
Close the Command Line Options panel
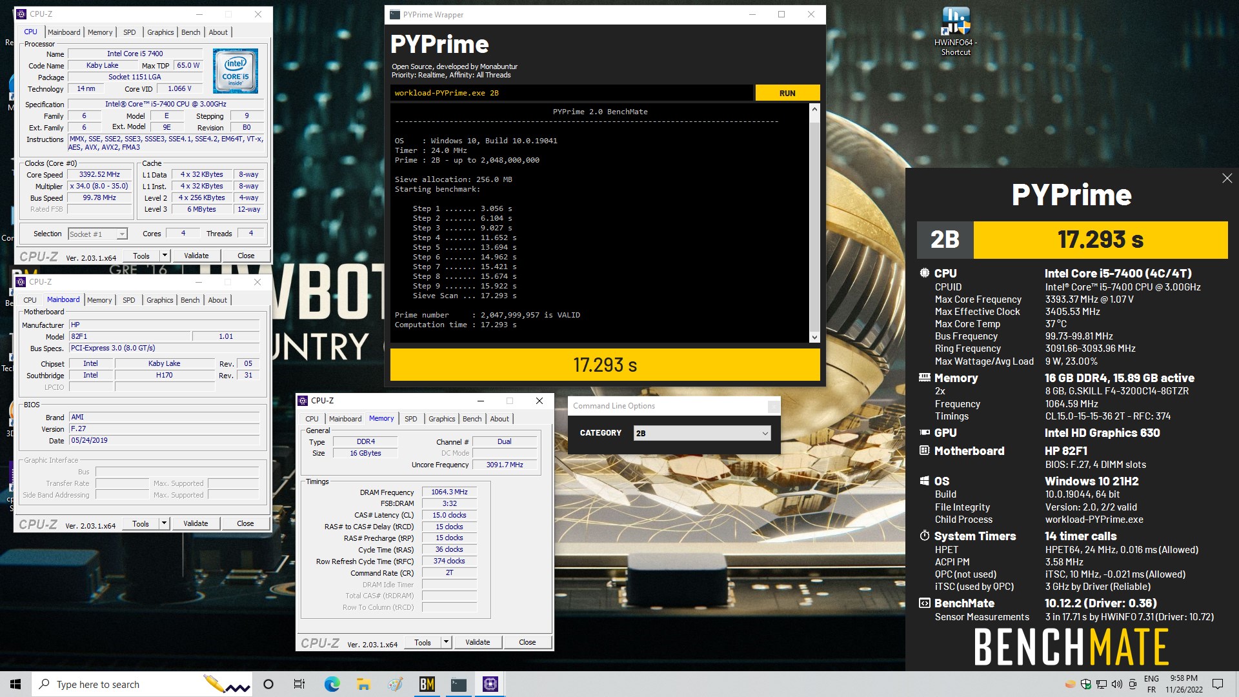point(773,406)
